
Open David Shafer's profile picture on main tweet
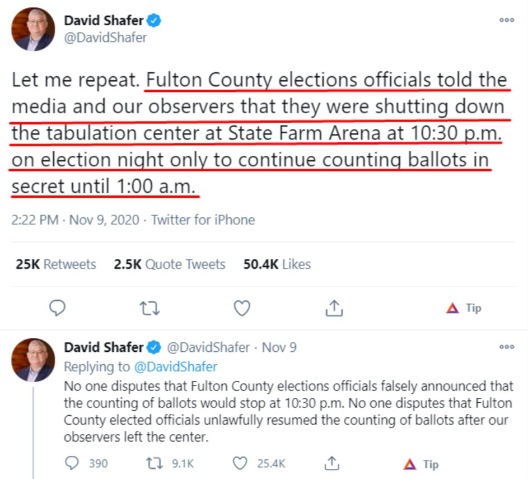point(34,29)
